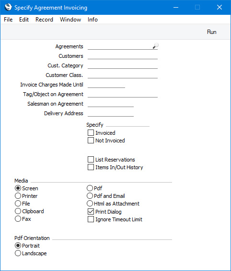Image resolution: width=231 pixels, height=271 pixels.
Task: Open the File menu
Action: [8, 20]
